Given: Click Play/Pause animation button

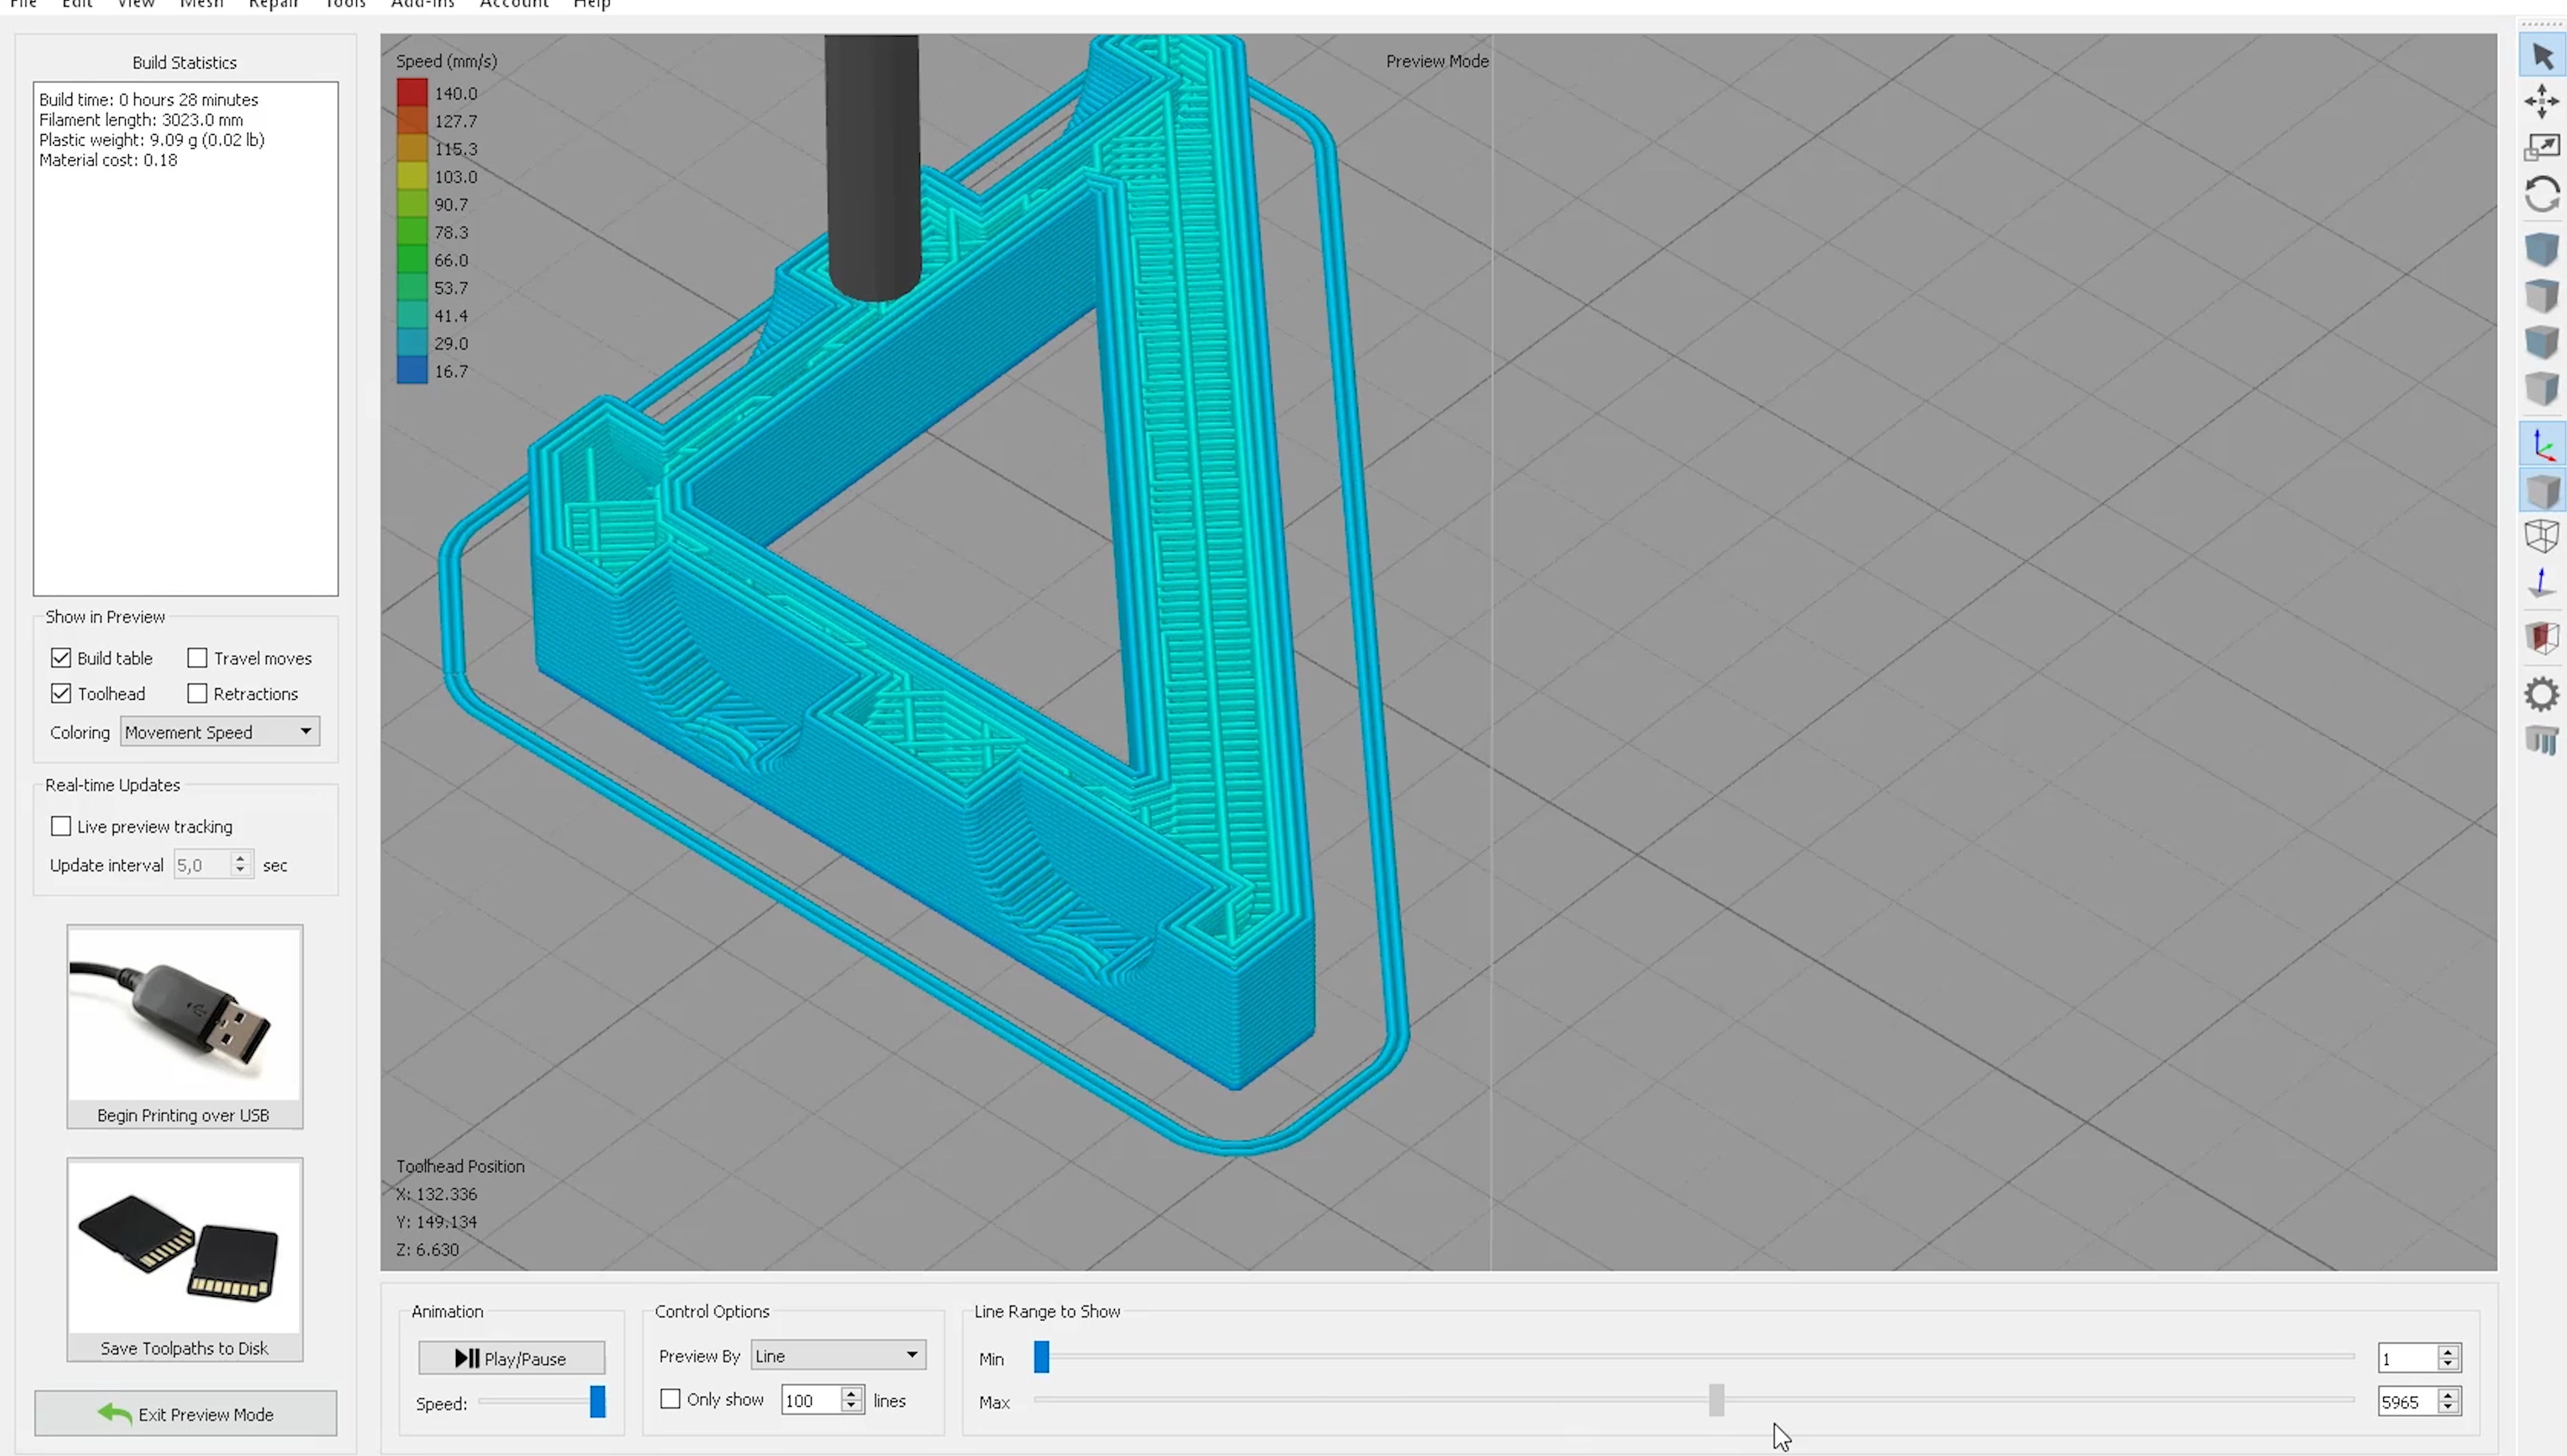Looking at the screenshot, I should (509, 1357).
